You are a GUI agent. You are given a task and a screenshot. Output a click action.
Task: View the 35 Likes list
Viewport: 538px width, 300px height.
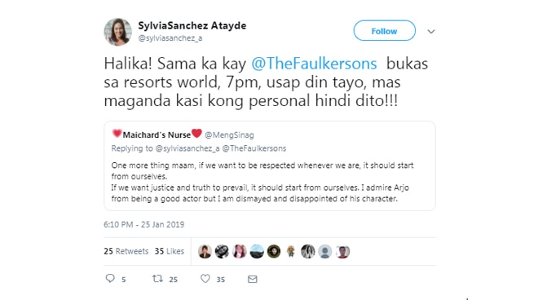170,251
